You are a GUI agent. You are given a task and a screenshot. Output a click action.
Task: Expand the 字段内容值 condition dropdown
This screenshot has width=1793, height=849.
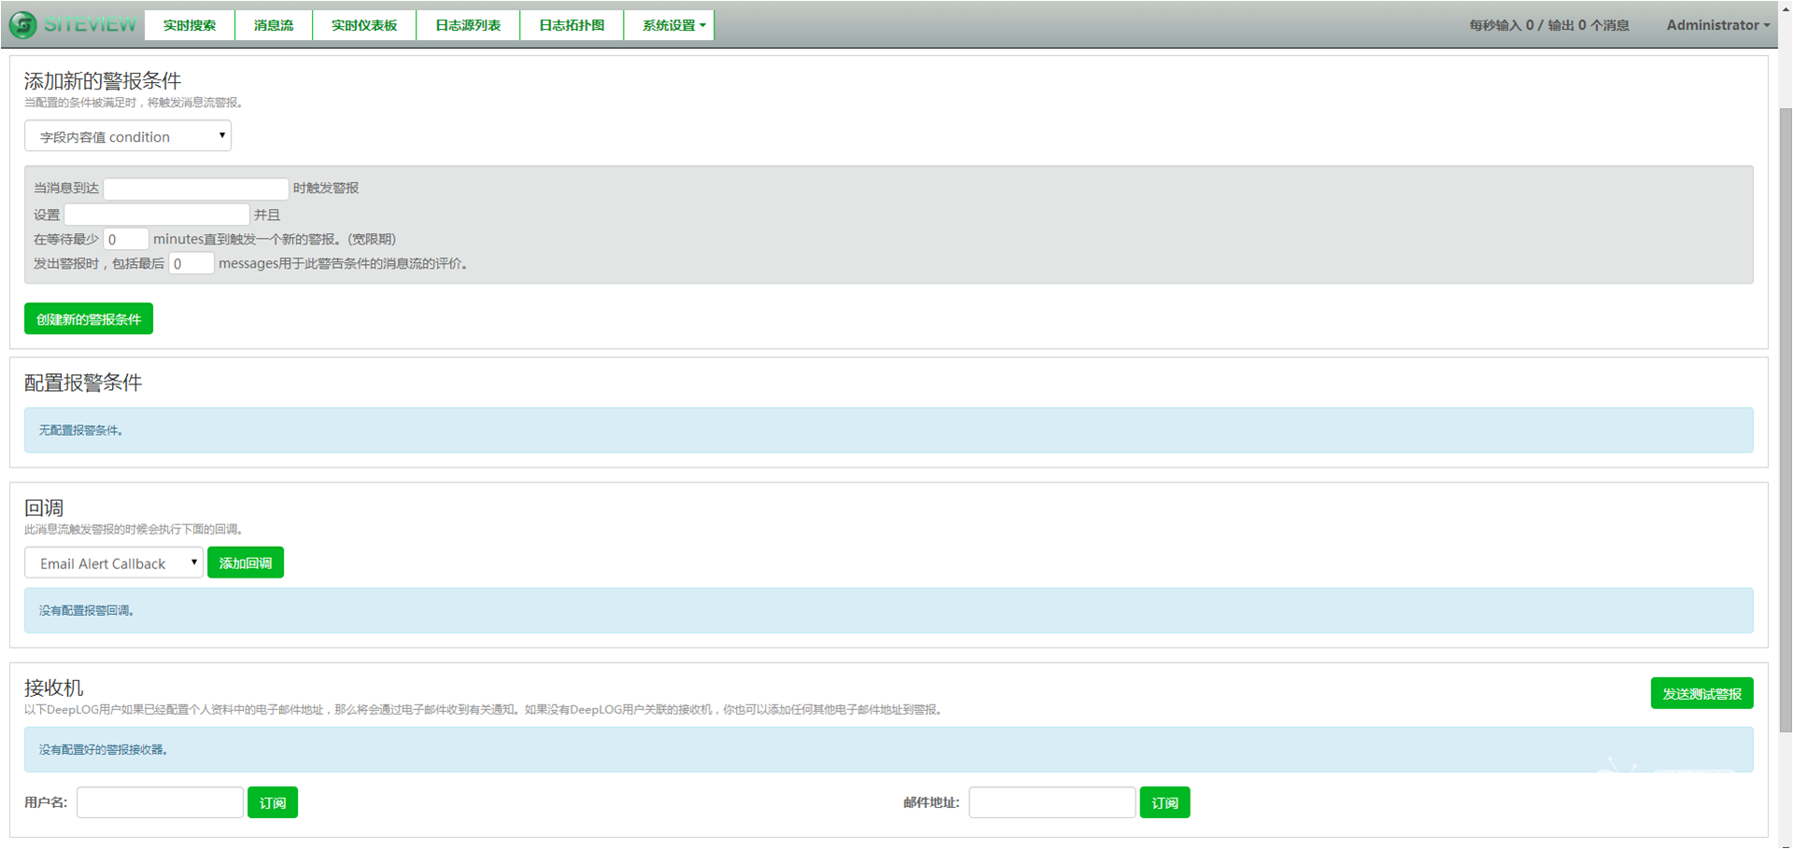pos(128,136)
